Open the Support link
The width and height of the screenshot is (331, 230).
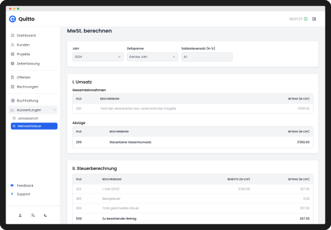23,194
